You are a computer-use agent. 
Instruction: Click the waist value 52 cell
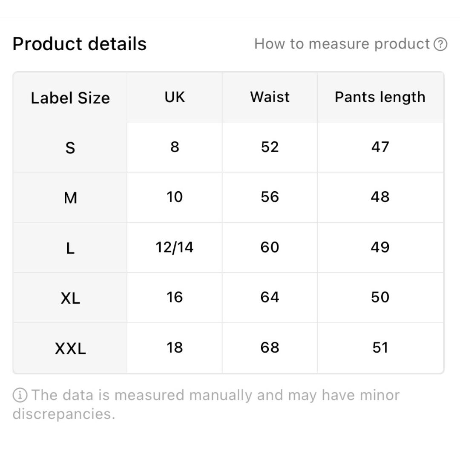coord(270,147)
